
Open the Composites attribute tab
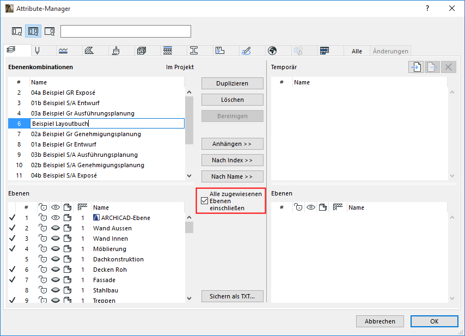[x=168, y=51]
